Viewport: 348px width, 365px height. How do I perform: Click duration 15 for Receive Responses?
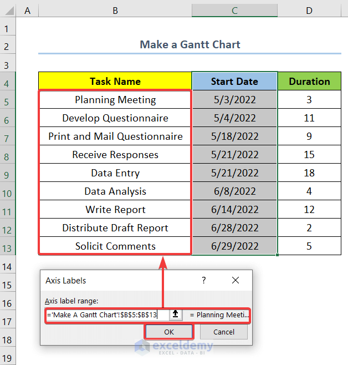click(x=309, y=155)
